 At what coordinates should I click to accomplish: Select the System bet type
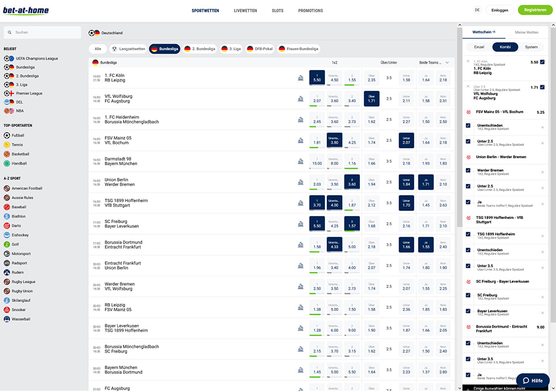531,47
